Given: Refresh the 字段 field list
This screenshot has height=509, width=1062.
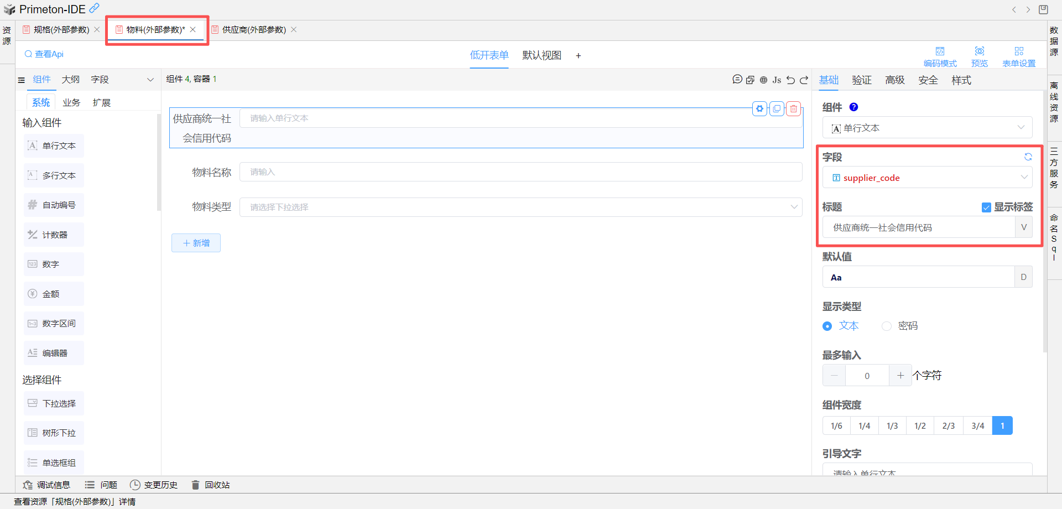Looking at the screenshot, I should click(1028, 157).
